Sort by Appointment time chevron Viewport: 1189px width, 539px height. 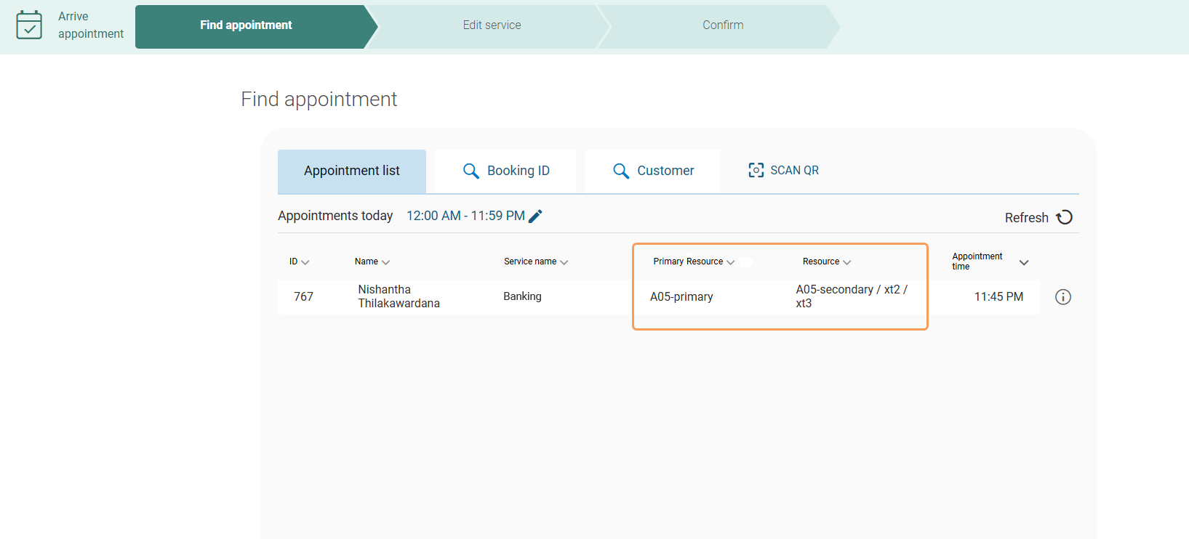1023,262
